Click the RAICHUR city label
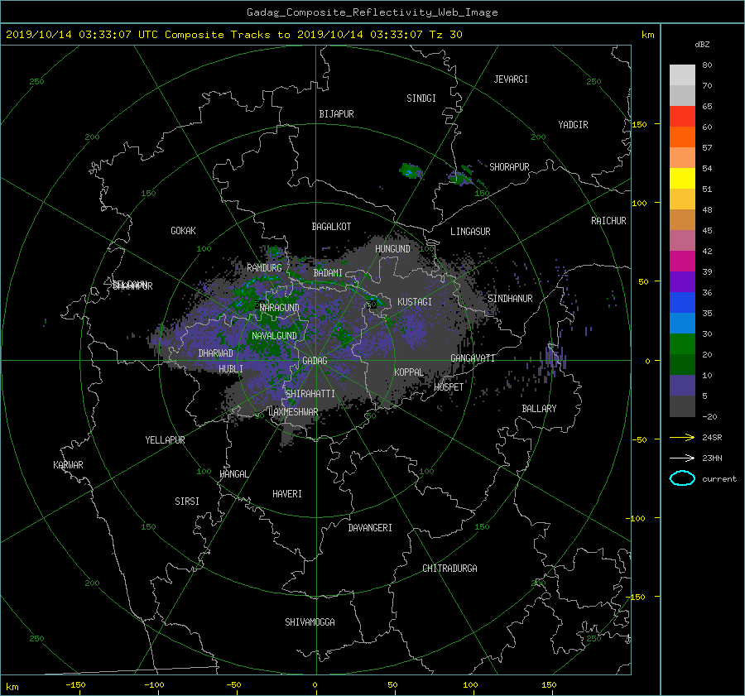This screenshot has width=745, height=696. [608, 221]
